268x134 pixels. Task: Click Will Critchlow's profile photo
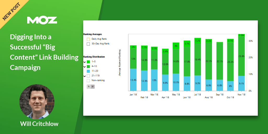(37, 102)
